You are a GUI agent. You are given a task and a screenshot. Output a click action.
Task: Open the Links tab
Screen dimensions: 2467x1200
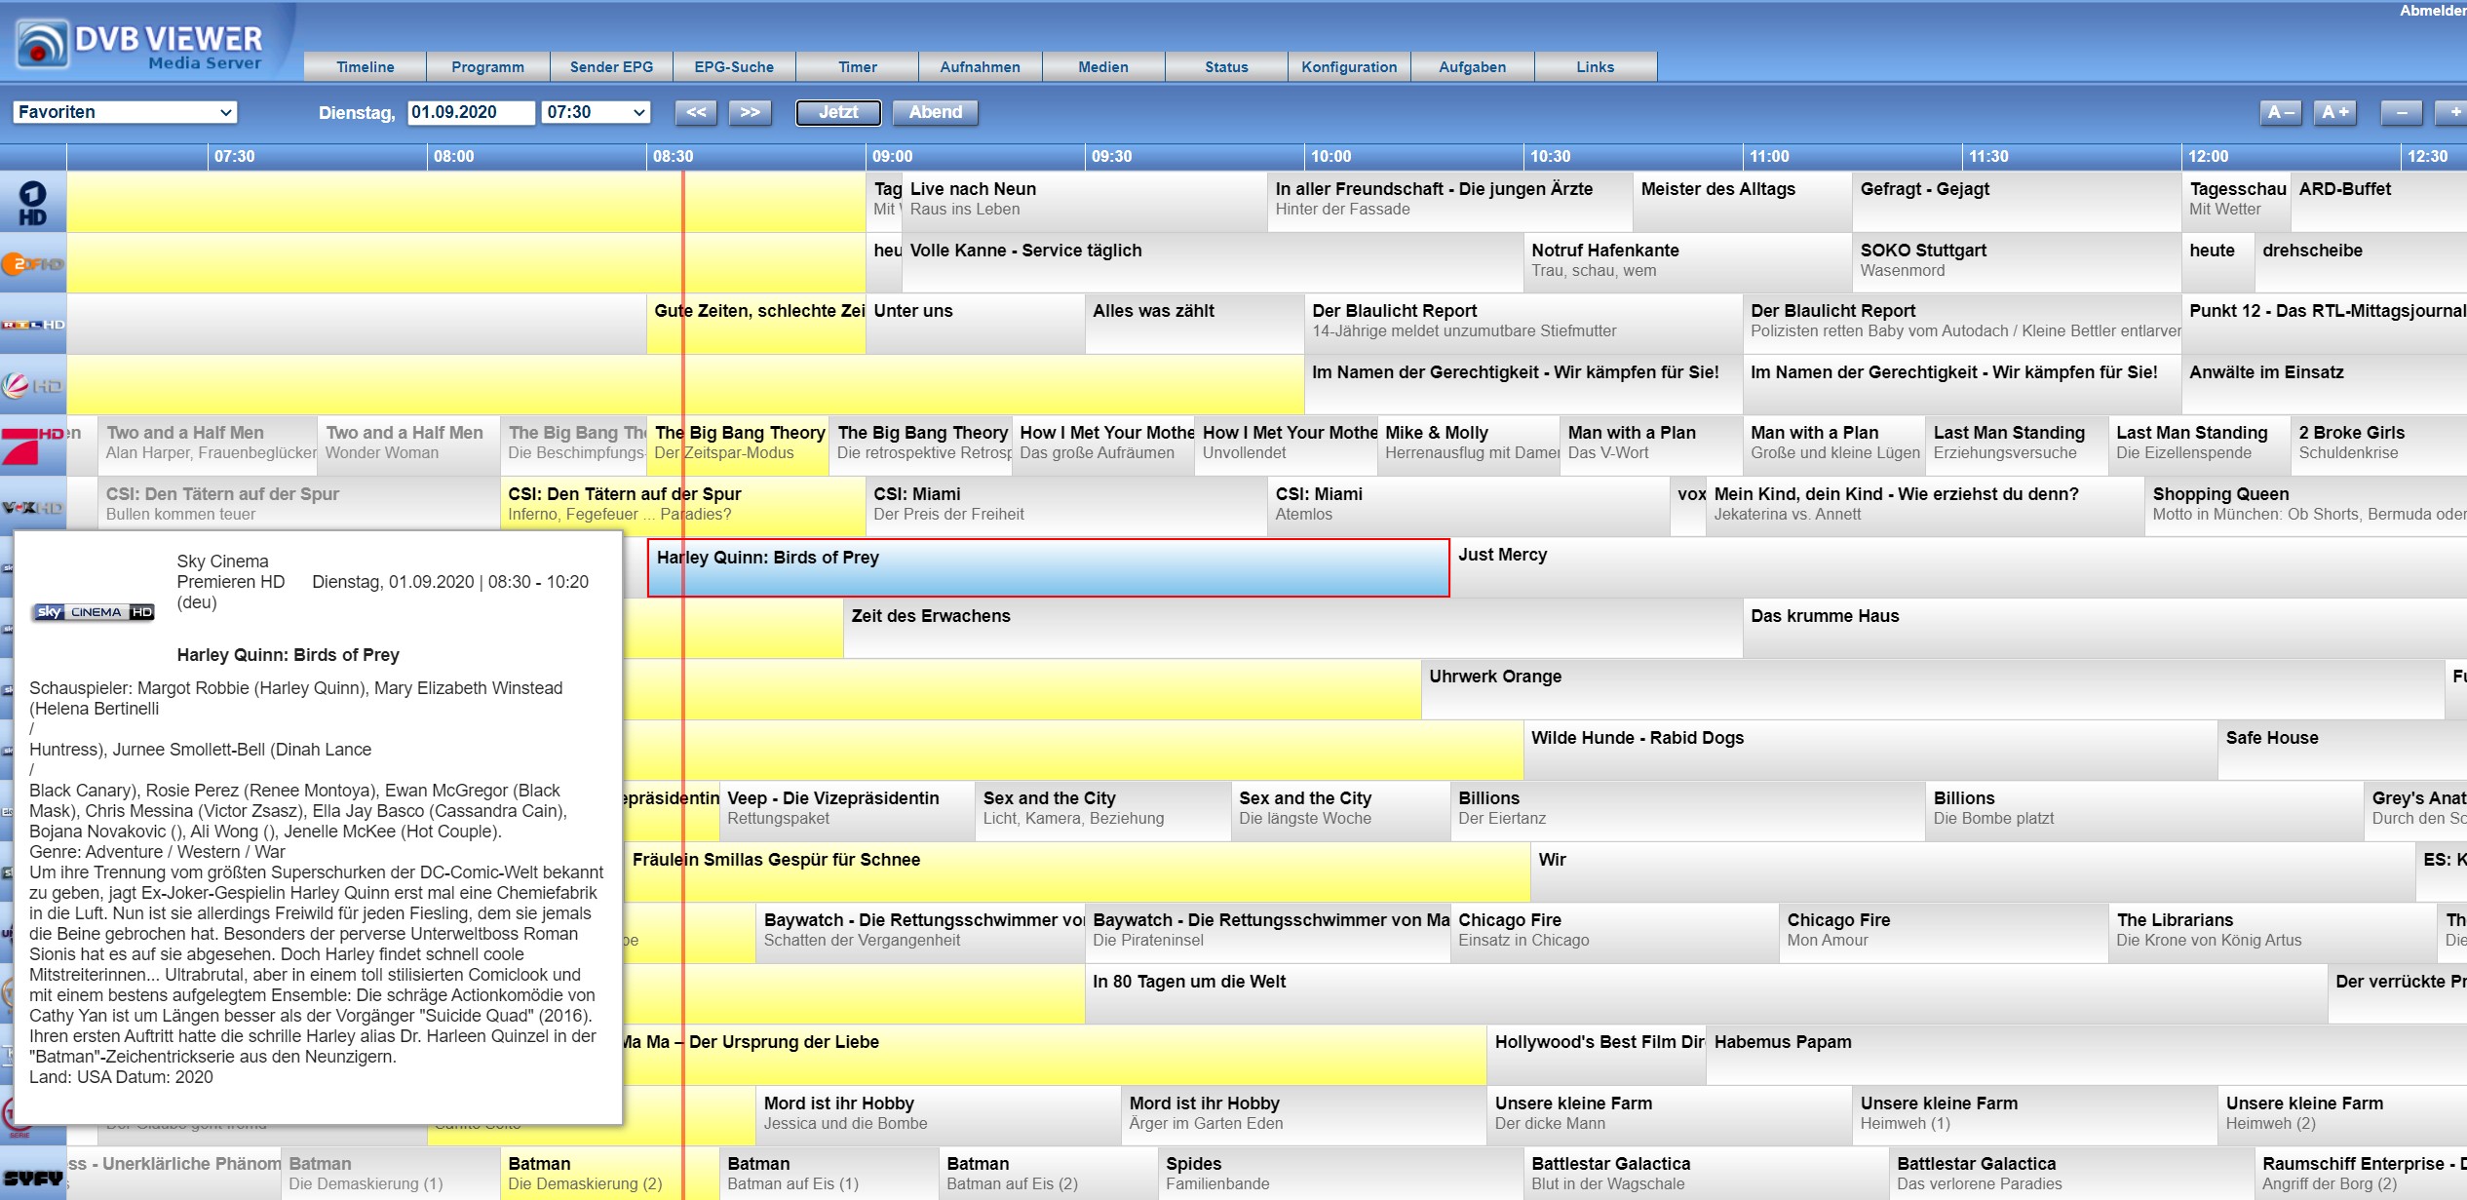1595,66
